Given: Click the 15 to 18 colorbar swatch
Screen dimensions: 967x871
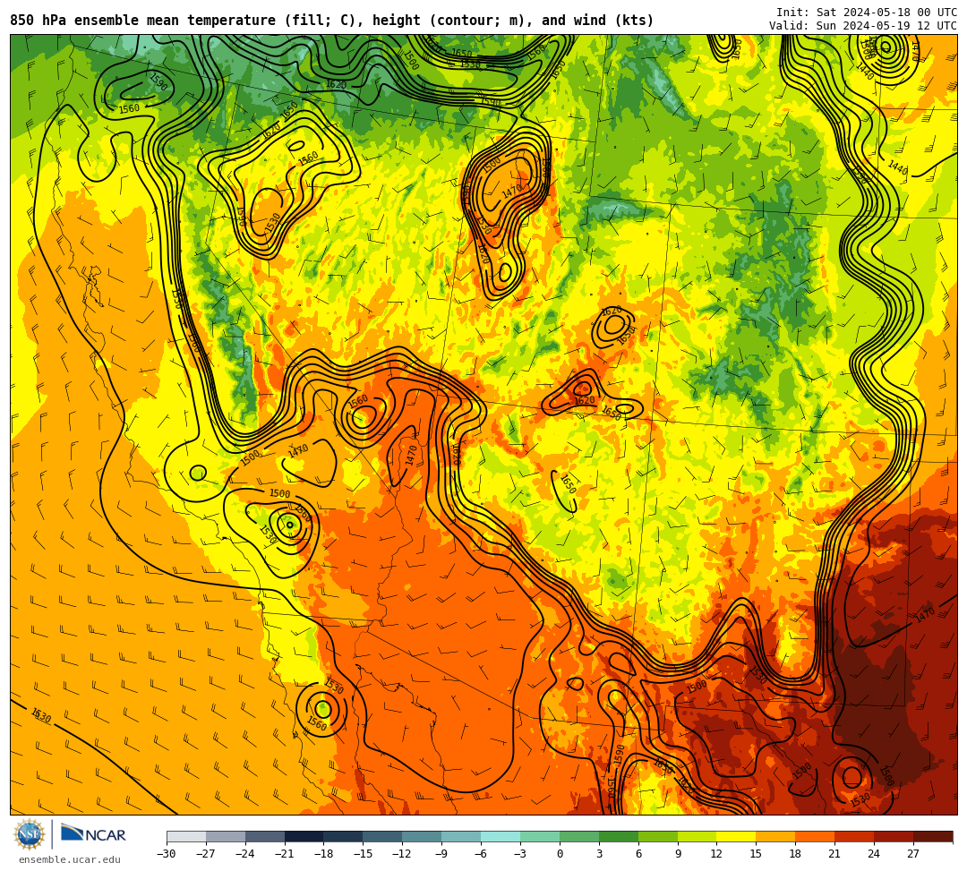Looking at the screenshot, I should tap(775, 836).
